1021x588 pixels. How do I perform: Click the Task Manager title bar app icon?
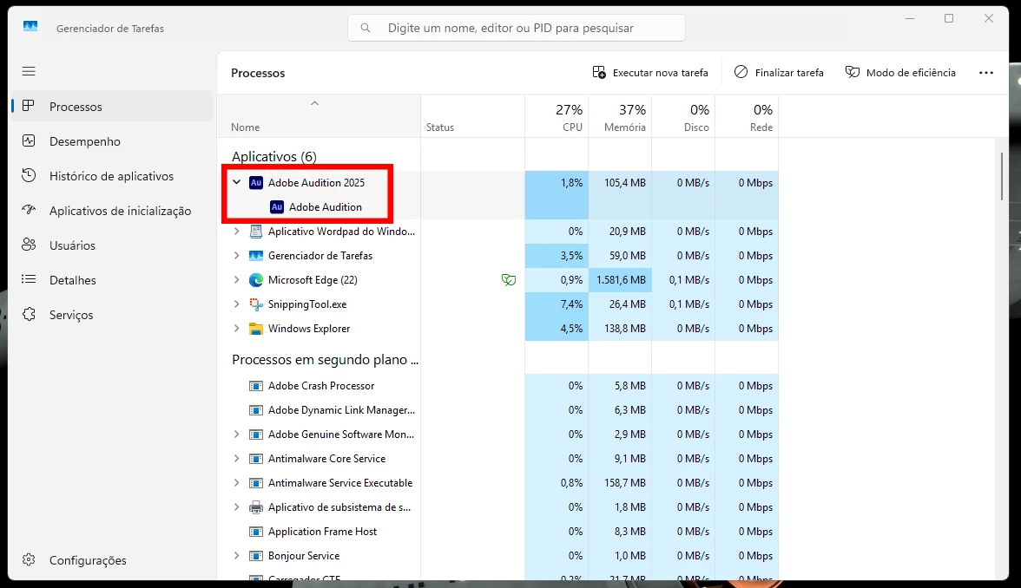[30, 27]
